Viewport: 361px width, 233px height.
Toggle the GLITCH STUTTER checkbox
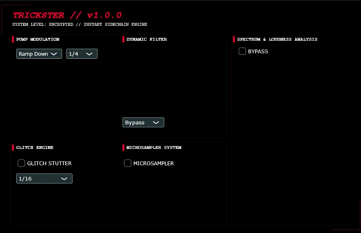click(21, 163)
